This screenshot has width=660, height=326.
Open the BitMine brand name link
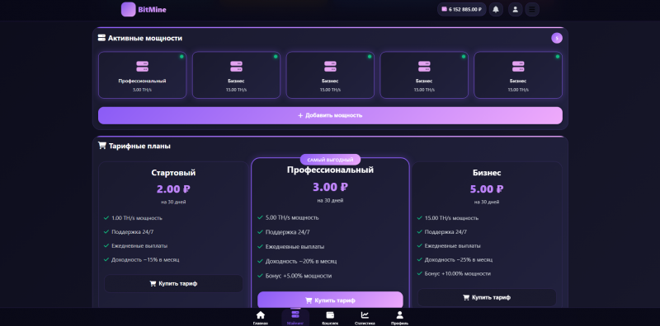(152, 10)
